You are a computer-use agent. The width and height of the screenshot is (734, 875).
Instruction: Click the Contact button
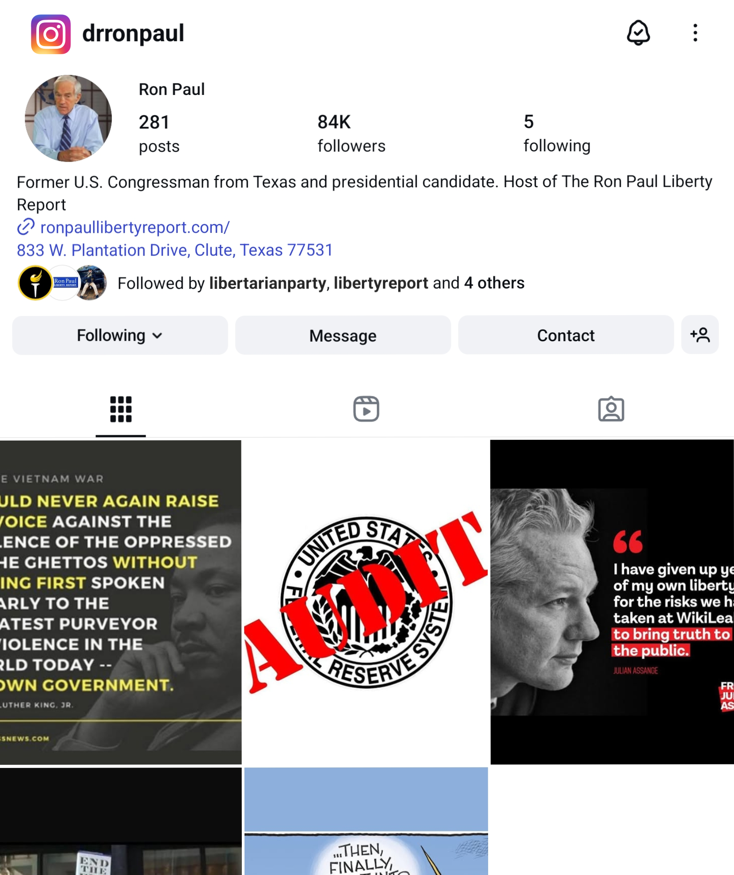[x=566, y=335]
